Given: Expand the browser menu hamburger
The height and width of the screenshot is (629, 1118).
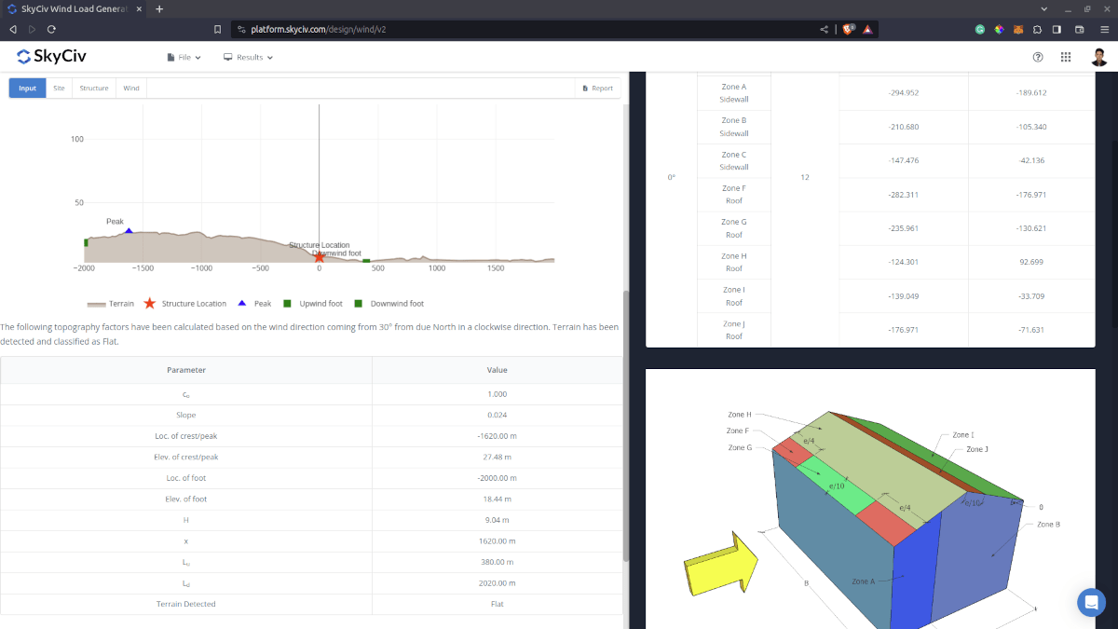Looking at the screenshot, I should click(1103, 29).
